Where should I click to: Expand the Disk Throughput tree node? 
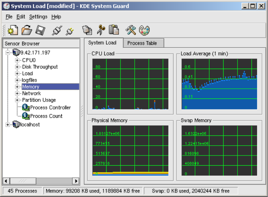pos(17,67)
